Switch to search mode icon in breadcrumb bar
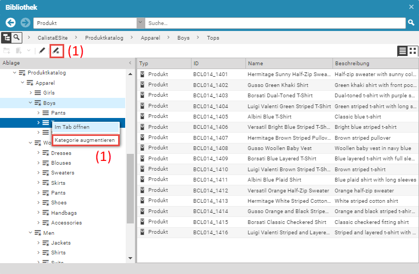419x274 pixels. 17,38
